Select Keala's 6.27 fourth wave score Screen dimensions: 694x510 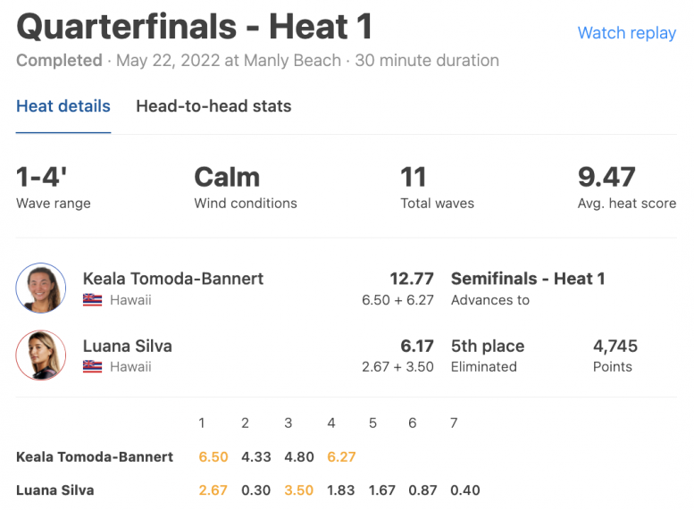(341, 456)
